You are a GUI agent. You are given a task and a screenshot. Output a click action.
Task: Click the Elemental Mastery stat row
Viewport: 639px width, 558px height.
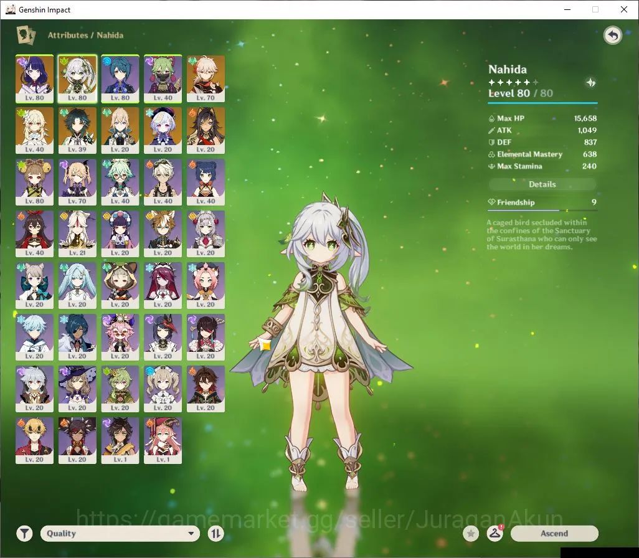[x=542, y=154]
